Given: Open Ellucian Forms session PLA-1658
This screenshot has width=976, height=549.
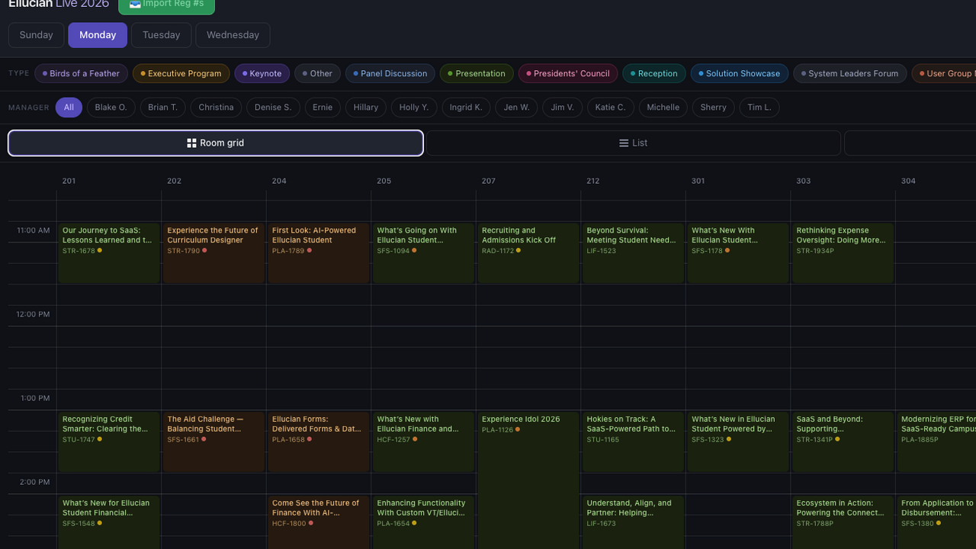Looking at the screenshot, I should [319, 441].
